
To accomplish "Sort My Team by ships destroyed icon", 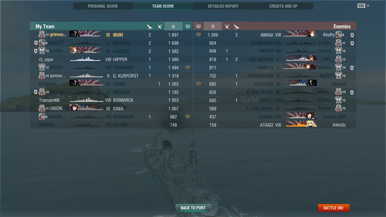I will 150,27.
